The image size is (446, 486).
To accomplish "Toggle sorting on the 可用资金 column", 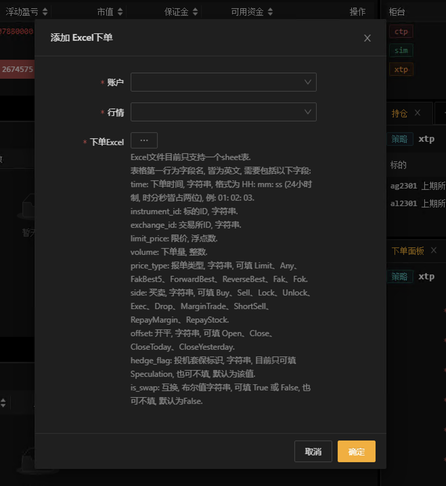I will pyautogui.click(x=270, y=11).
